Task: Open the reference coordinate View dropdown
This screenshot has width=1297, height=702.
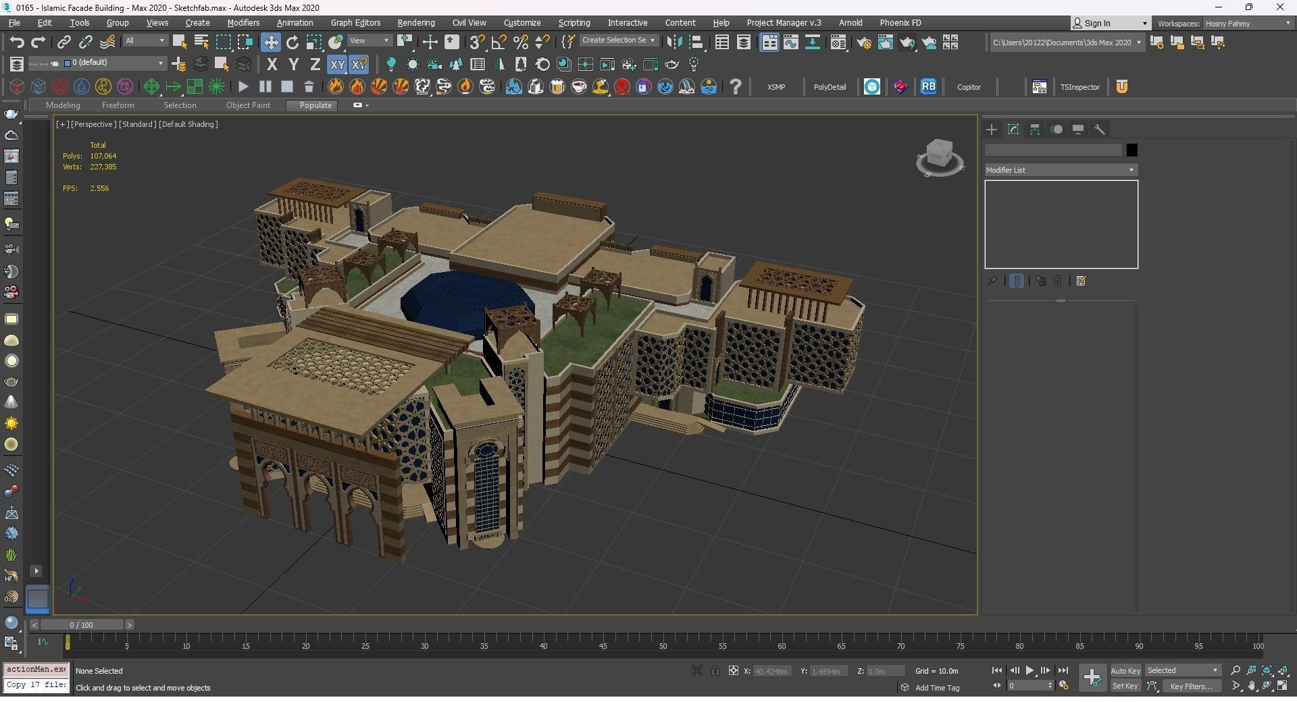Action: pyautogui.click(x=370, y=41)
